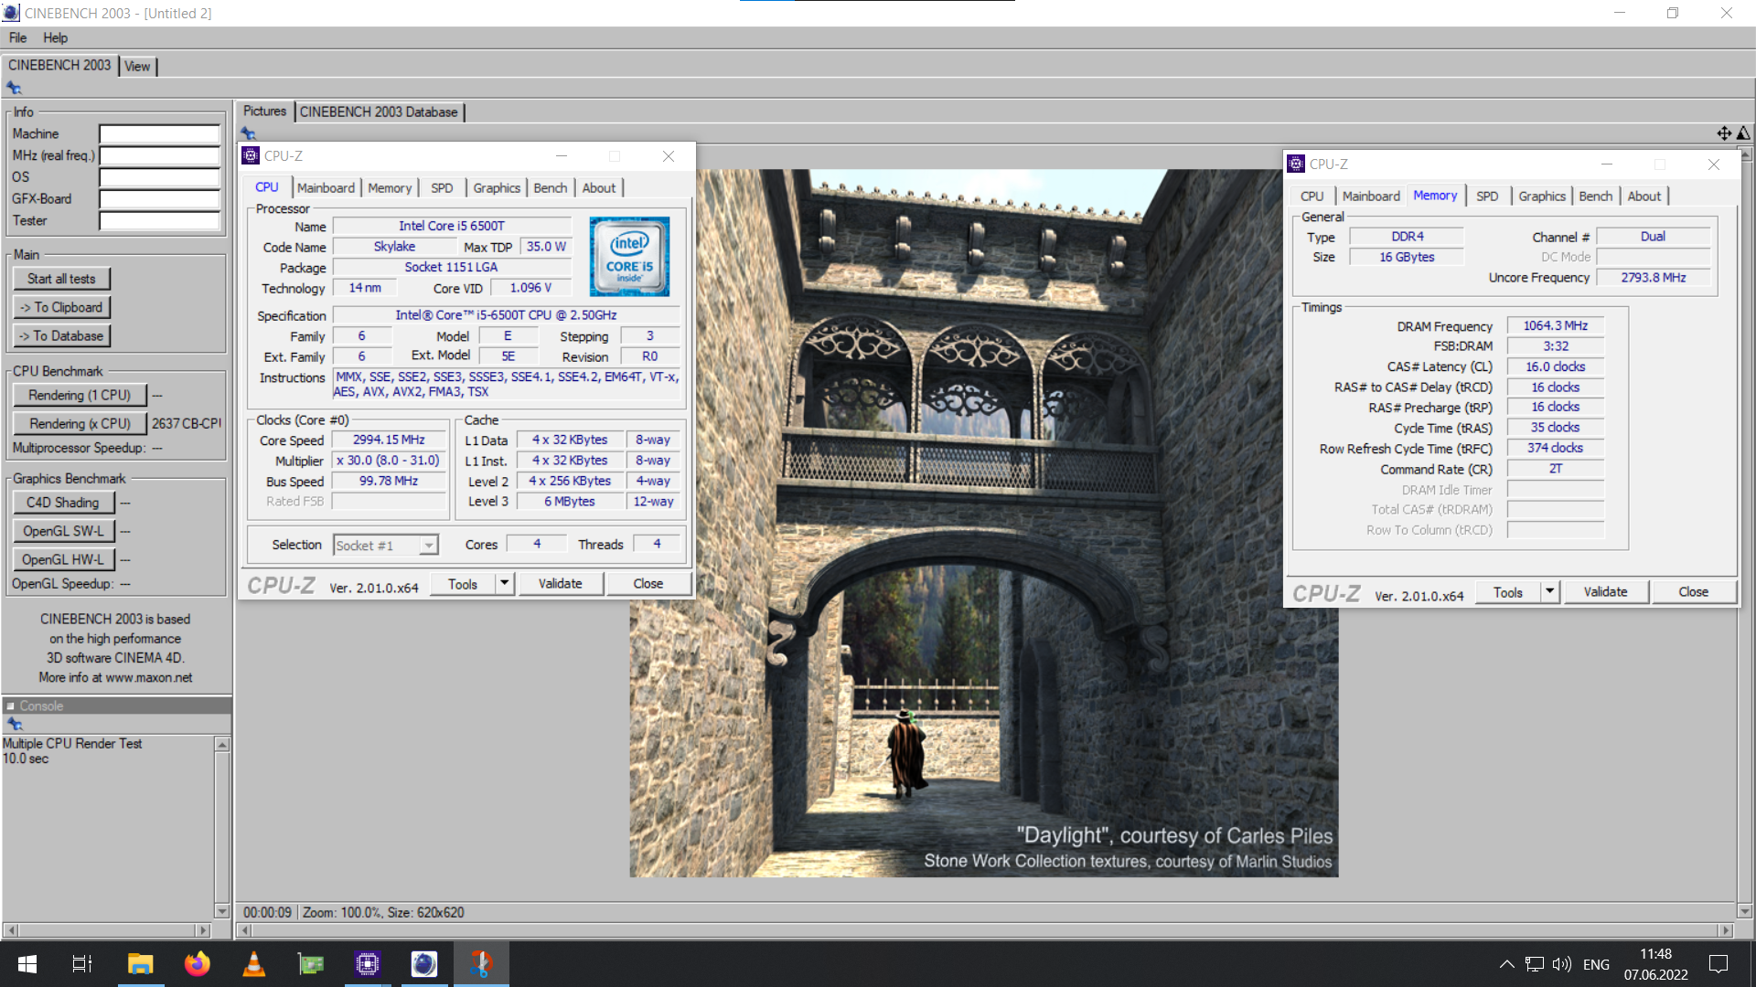Run OpenGL HW-L benchmark
This screenshot has height=987, width=1756.
pyautogui.click(x=63, y=559)
